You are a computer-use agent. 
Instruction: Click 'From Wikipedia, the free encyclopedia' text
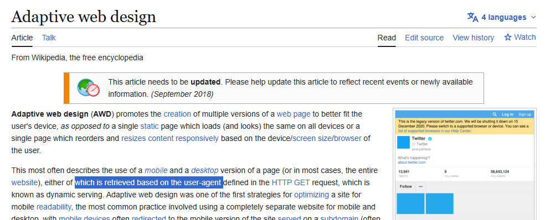tap(77, 57)
